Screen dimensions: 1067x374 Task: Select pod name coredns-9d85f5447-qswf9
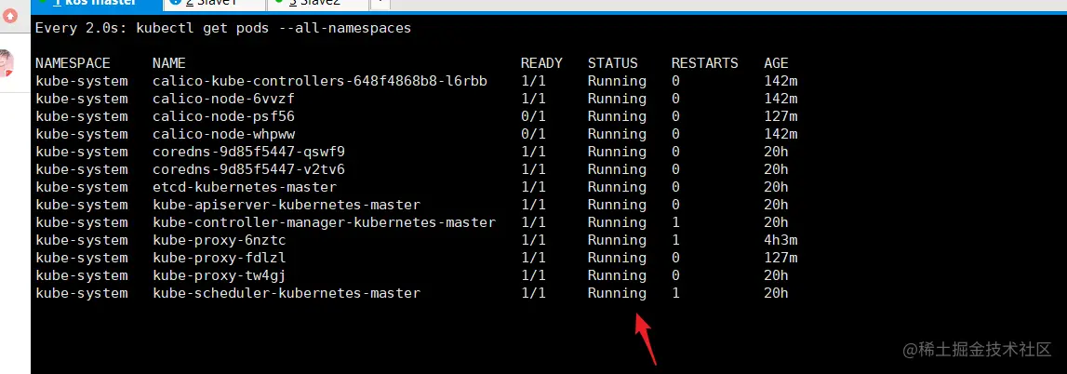248,152
